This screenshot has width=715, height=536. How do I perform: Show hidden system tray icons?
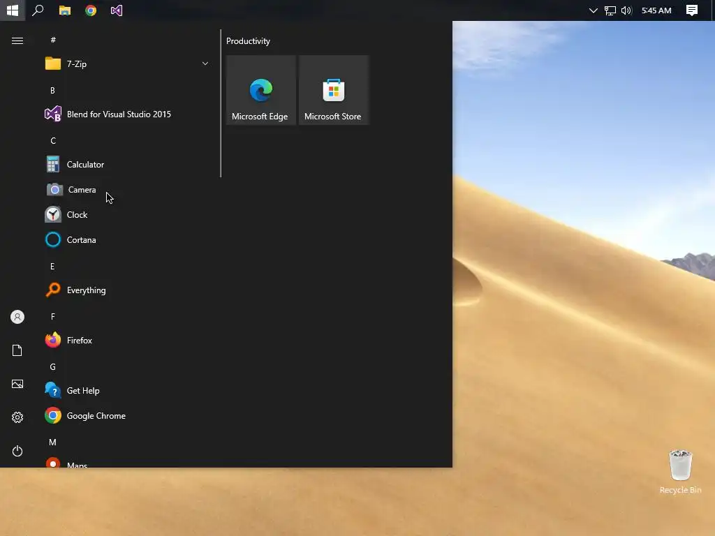[594, 10]
